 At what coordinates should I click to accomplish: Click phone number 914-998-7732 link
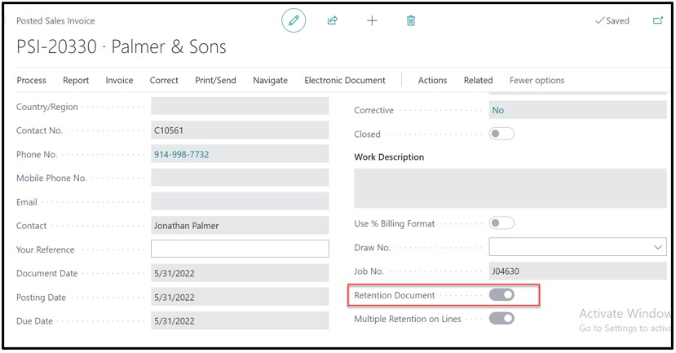click(188, 154)
